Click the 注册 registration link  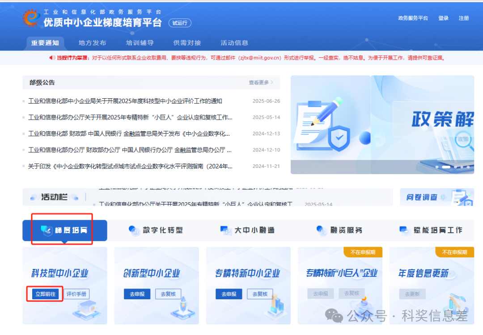click(464, 18)
